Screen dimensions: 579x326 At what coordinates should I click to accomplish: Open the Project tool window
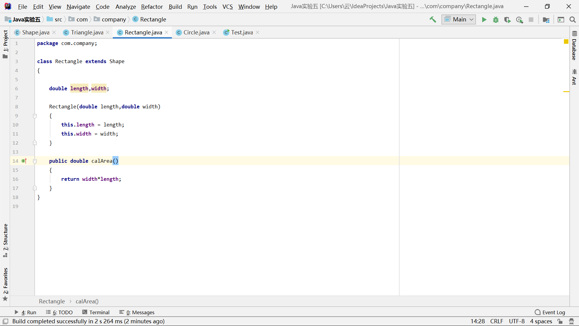pyautogui.click(x=5, y=44)
